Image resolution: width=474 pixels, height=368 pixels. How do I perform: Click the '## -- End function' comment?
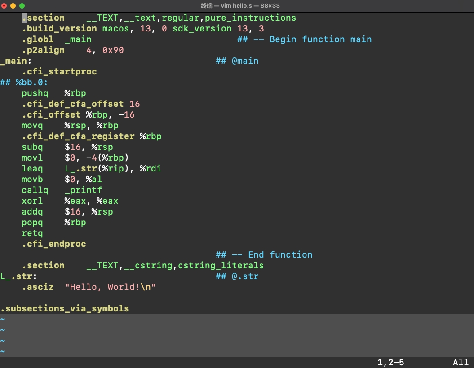(264, 254)
